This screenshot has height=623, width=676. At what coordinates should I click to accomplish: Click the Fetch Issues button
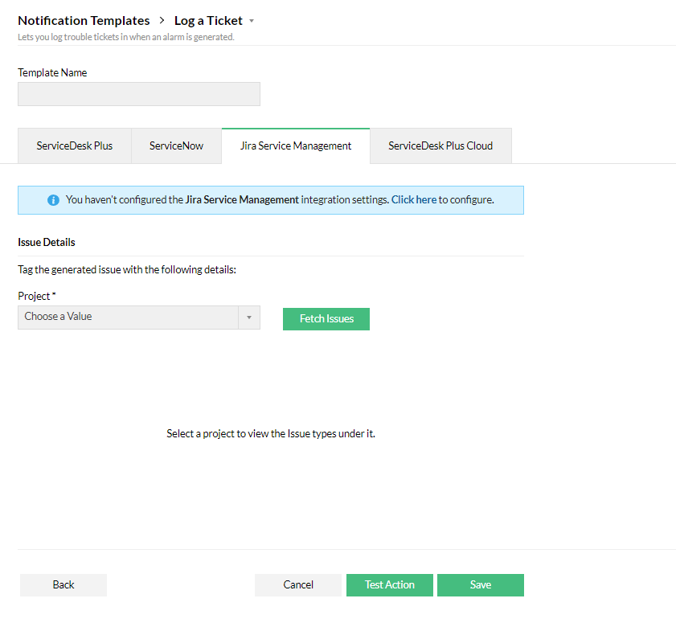pyautogui.click(x=326, y=319)
